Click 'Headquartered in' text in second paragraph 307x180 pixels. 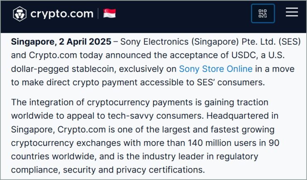[x=242, y=116]
